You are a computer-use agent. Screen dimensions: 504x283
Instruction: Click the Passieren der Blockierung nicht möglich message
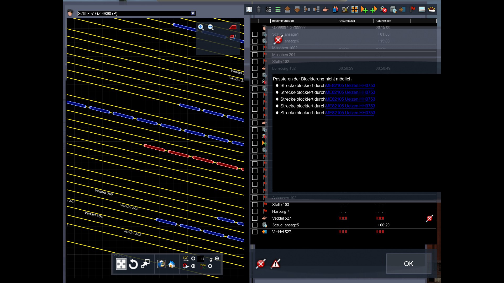coord(312,79)
